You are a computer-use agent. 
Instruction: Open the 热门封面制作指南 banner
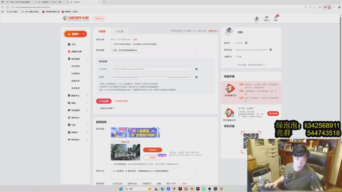point(135,132)
